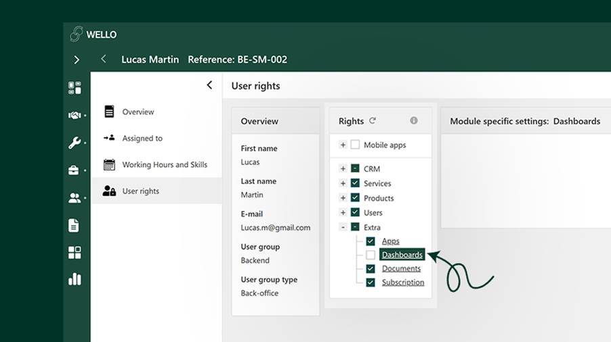The width and height of the screenshot is (611, 342).
Task: Expand the Users node
Action: (x=343, y=213)
